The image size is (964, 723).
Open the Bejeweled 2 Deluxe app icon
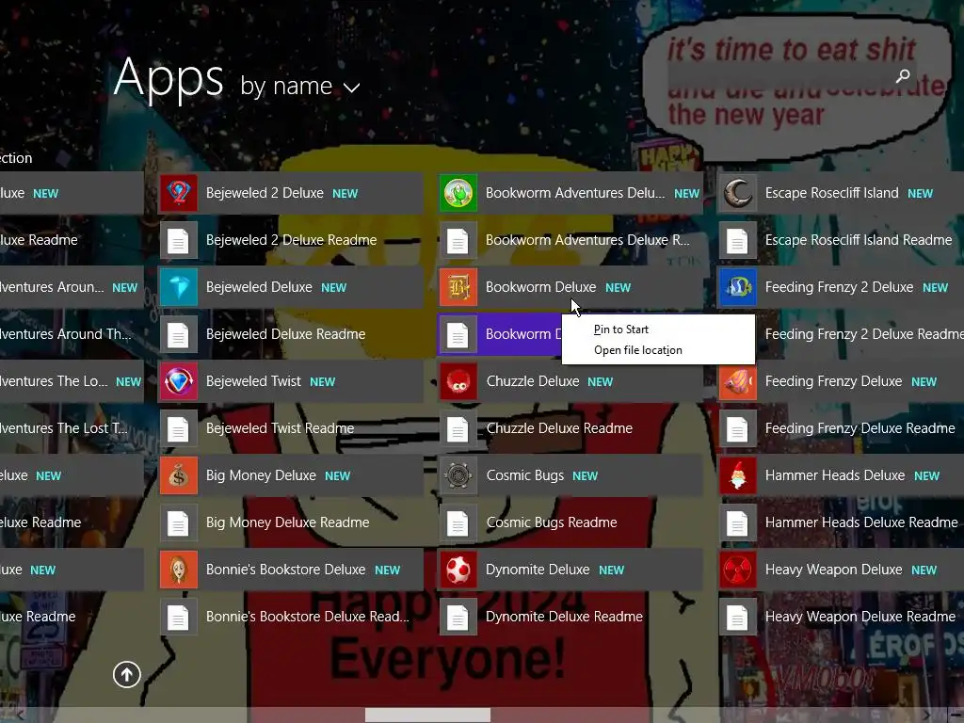[x=178, y=193]
